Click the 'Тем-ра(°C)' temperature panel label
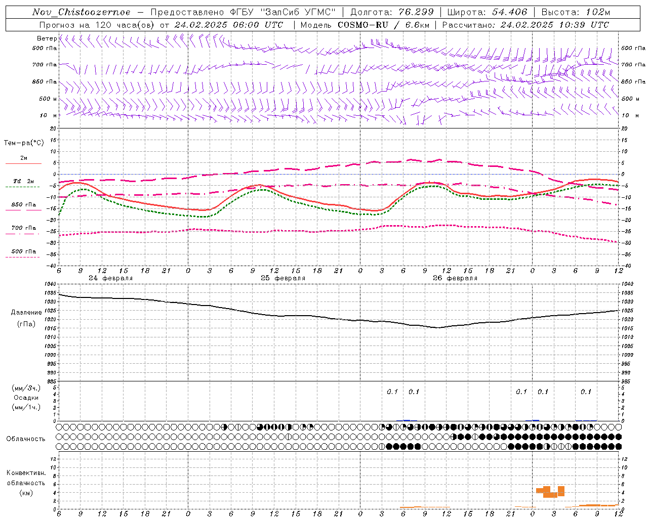The height and width of the screenshot is (518, 648). coord(24,143)
